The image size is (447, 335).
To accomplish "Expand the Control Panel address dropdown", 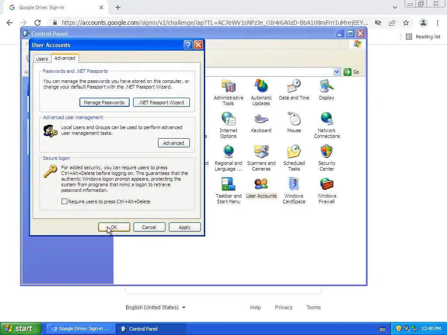I will (x=337, y=72).
